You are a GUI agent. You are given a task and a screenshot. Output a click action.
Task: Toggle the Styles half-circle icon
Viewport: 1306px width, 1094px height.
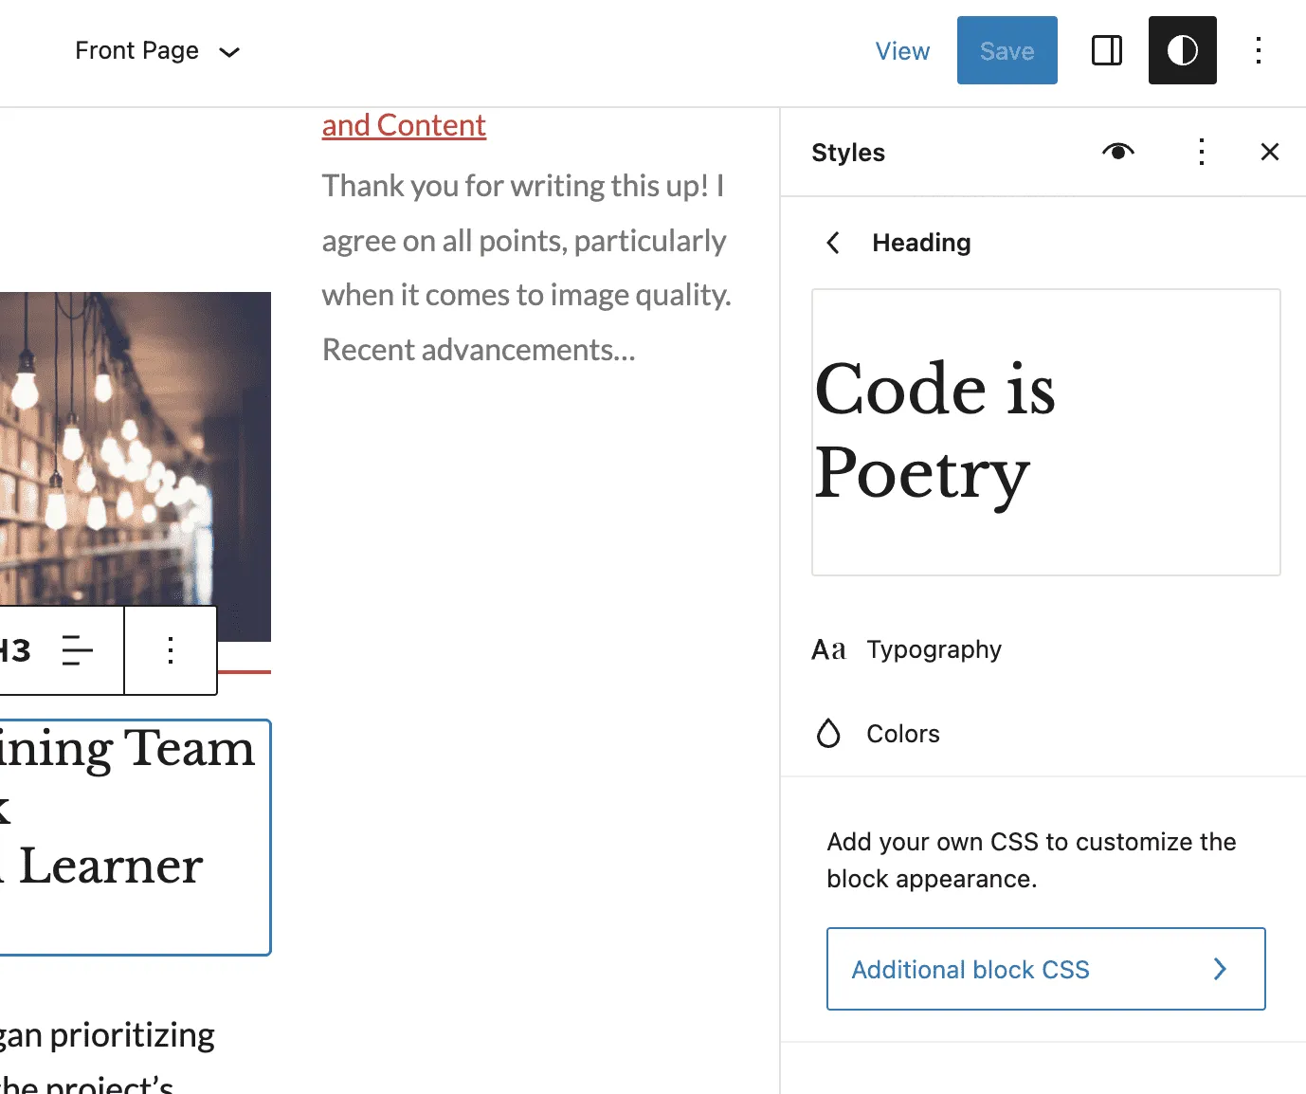point(1182,50)
